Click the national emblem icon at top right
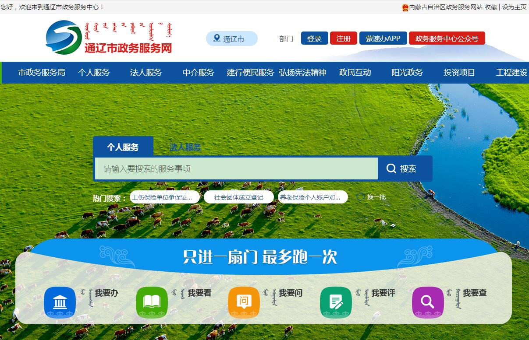The width and height of the screenshot is (529, 340). pos(405,7)
